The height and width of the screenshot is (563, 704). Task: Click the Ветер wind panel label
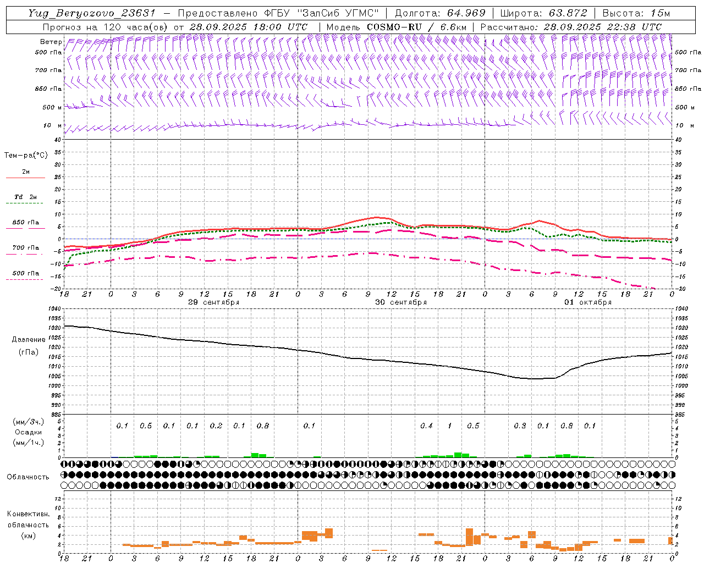(51, 42)
